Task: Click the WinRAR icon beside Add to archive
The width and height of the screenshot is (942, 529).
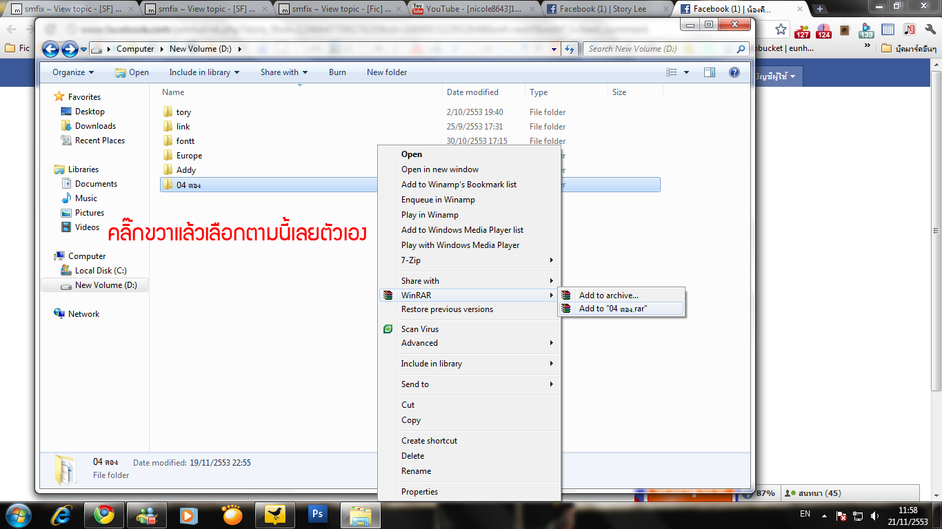Action: click(566, 295)
